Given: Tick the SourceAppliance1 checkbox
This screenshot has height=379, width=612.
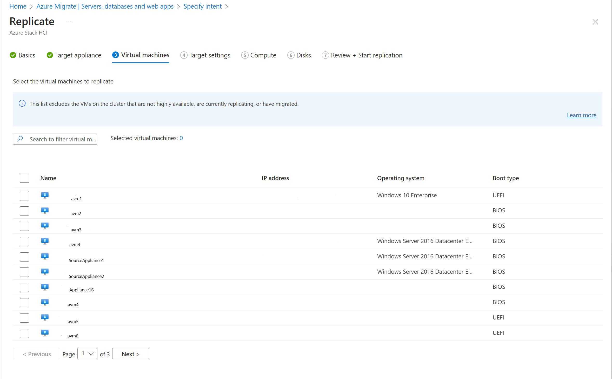Looking at the screenshot, I should click(24, 257).
